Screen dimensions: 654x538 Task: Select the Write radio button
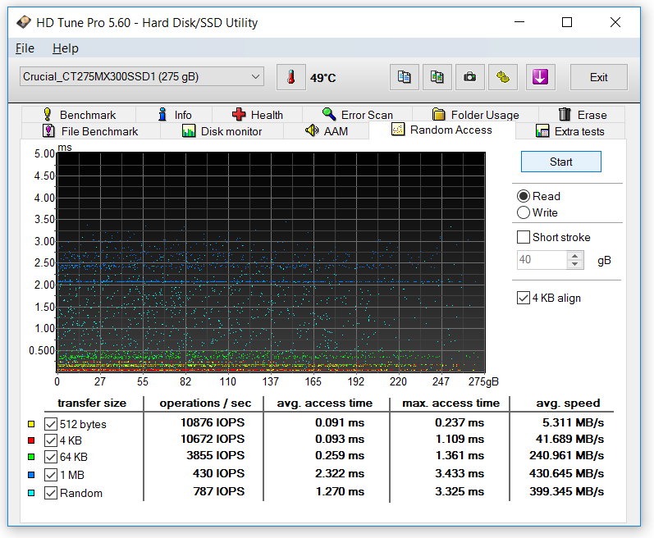[x=524, y=212]
